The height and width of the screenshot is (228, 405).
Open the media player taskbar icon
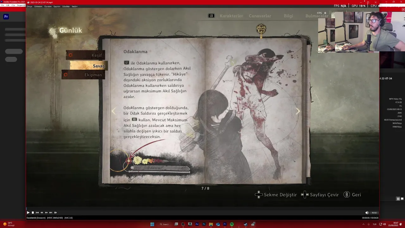253,224
